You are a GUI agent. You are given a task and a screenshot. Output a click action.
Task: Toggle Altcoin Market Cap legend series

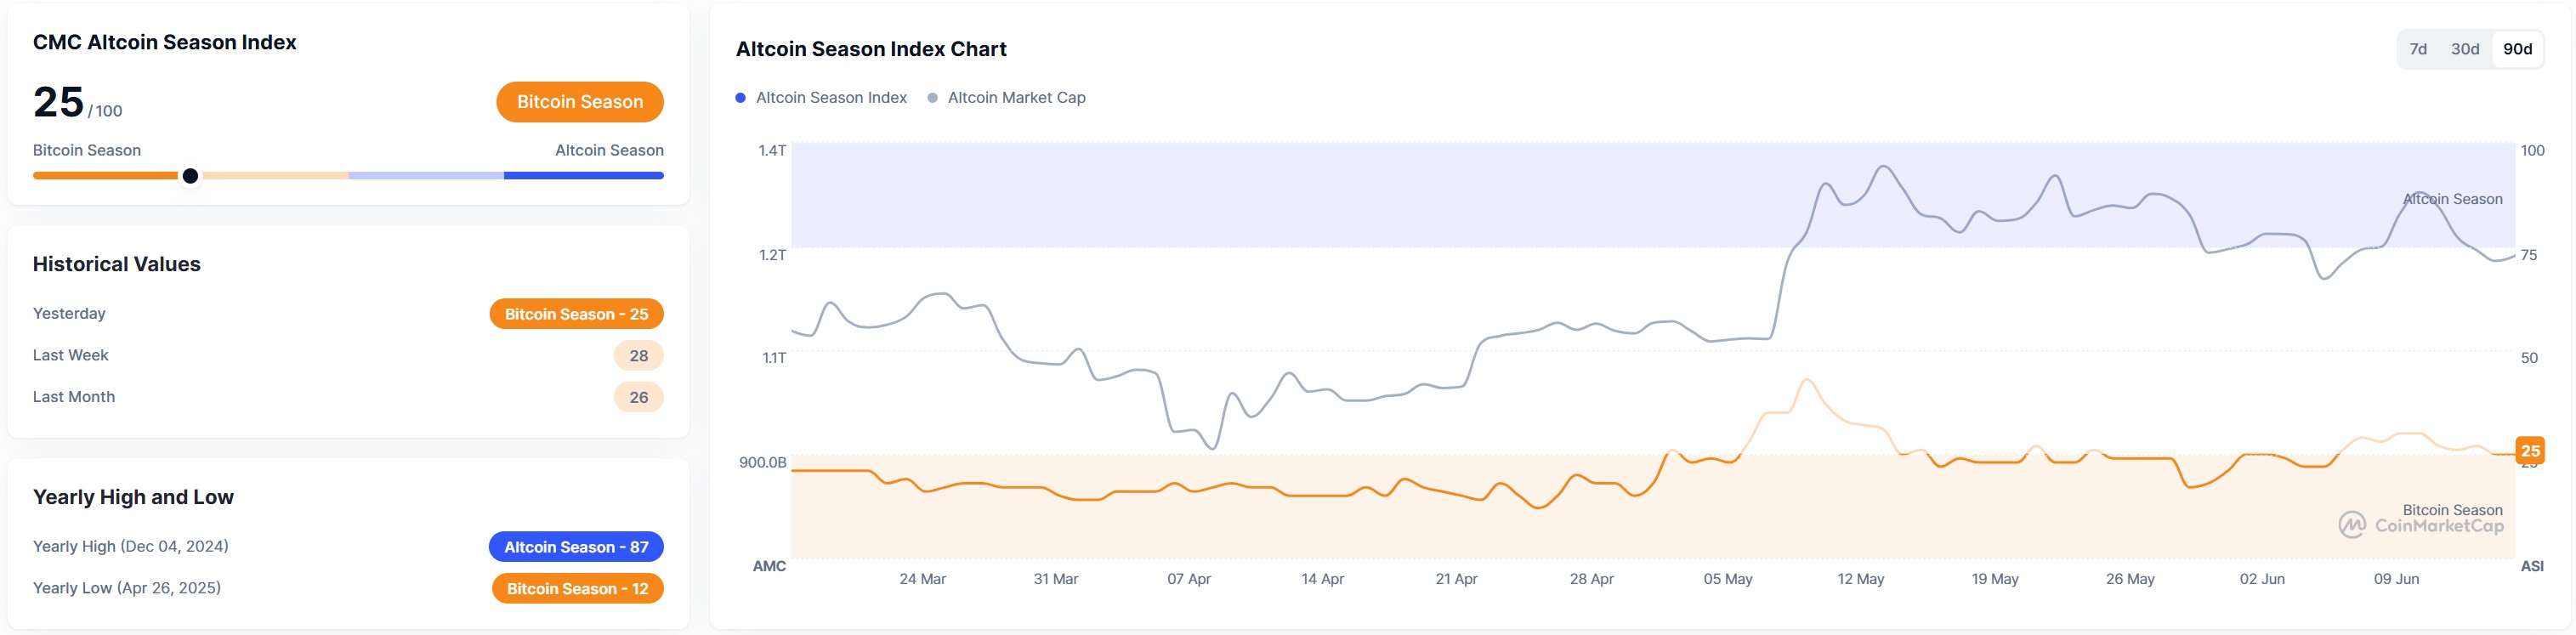point(1015,98)
